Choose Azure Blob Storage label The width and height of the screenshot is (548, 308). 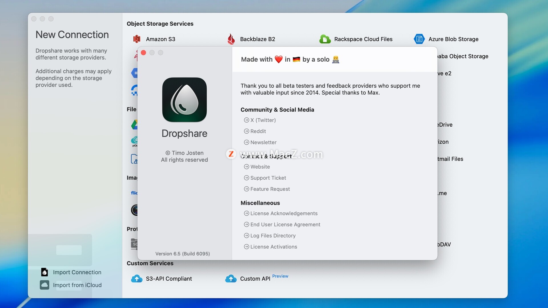(x=453, y=39)
